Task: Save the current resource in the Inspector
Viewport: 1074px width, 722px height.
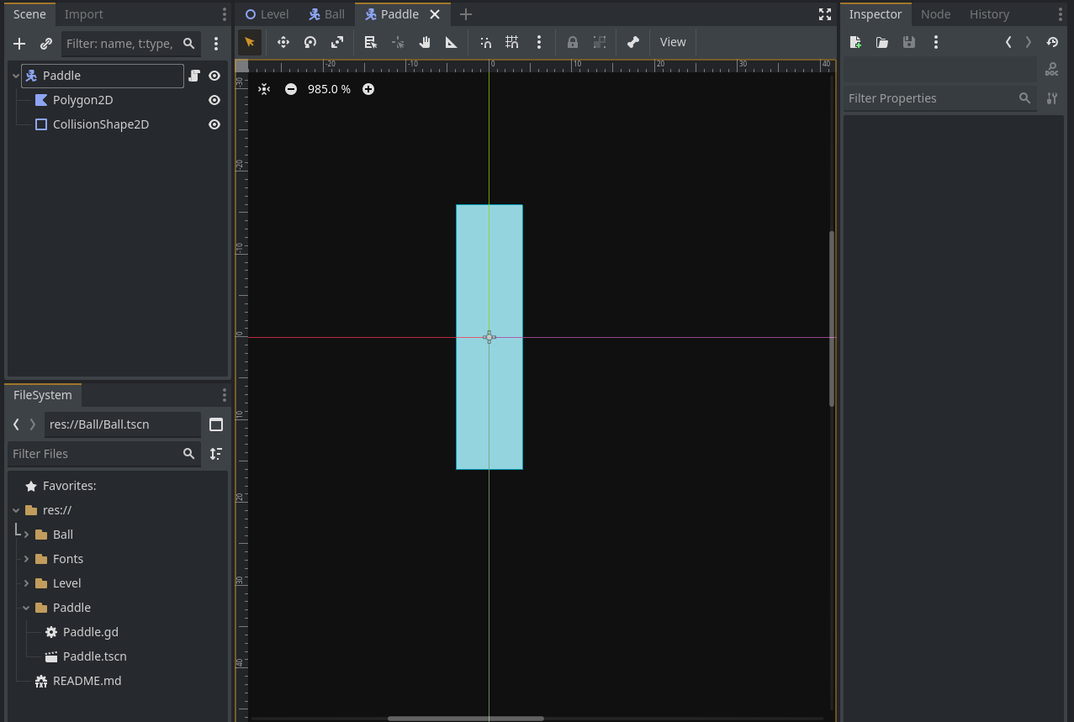Action: pyautogui.click(x=908, y=41)
